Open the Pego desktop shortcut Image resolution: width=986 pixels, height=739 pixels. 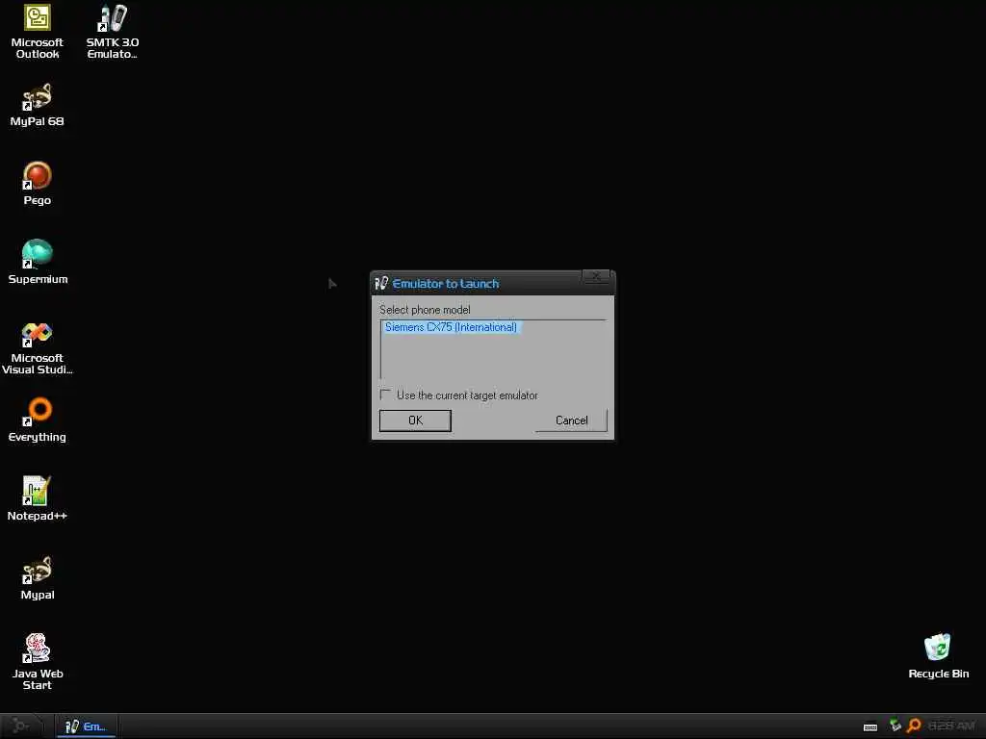click(38, 184)
